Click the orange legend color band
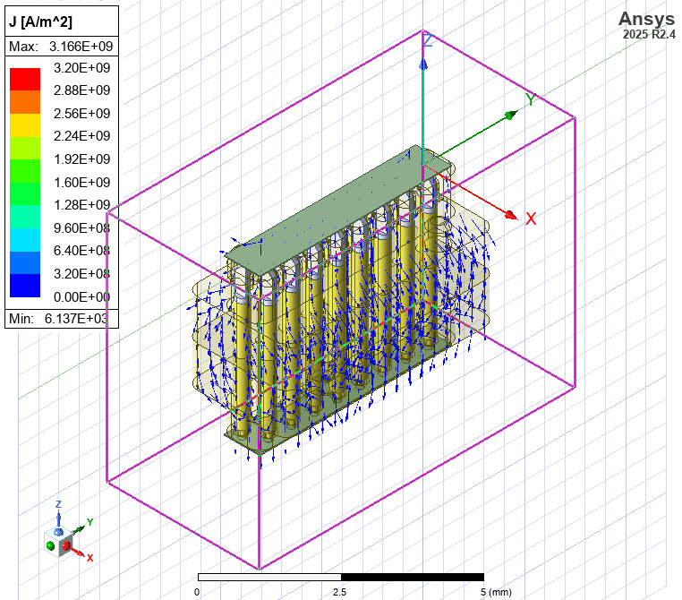The width and height of the screenshot is (682, 600). 25,102
